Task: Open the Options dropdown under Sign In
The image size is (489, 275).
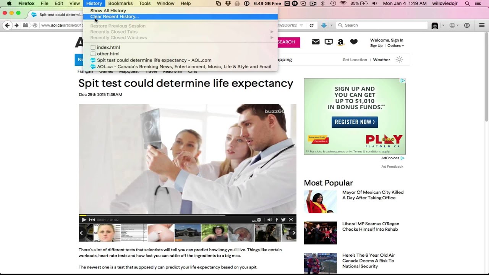Action: 395,45
